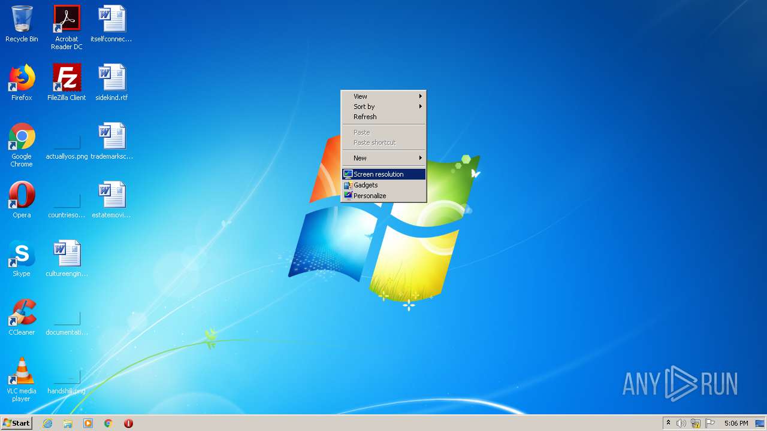
Task: Launch Windows Media Player from taskbar
Action: click(x=88, y=423)
